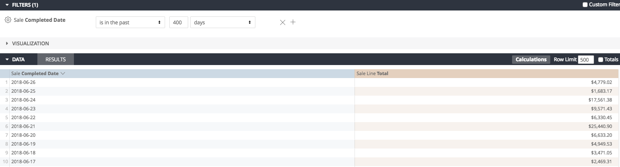Select the 2018-06-18 date cell
Image resolution: width=620 pixels, height=167 pixels.
[x=182, y=153]
